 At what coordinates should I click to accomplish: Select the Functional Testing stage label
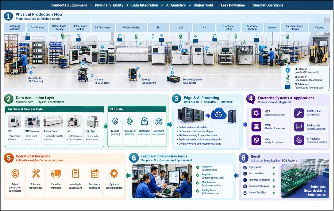point(228,28)
